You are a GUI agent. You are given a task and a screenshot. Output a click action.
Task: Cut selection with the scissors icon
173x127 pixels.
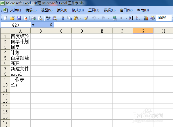tap(63, 18)
